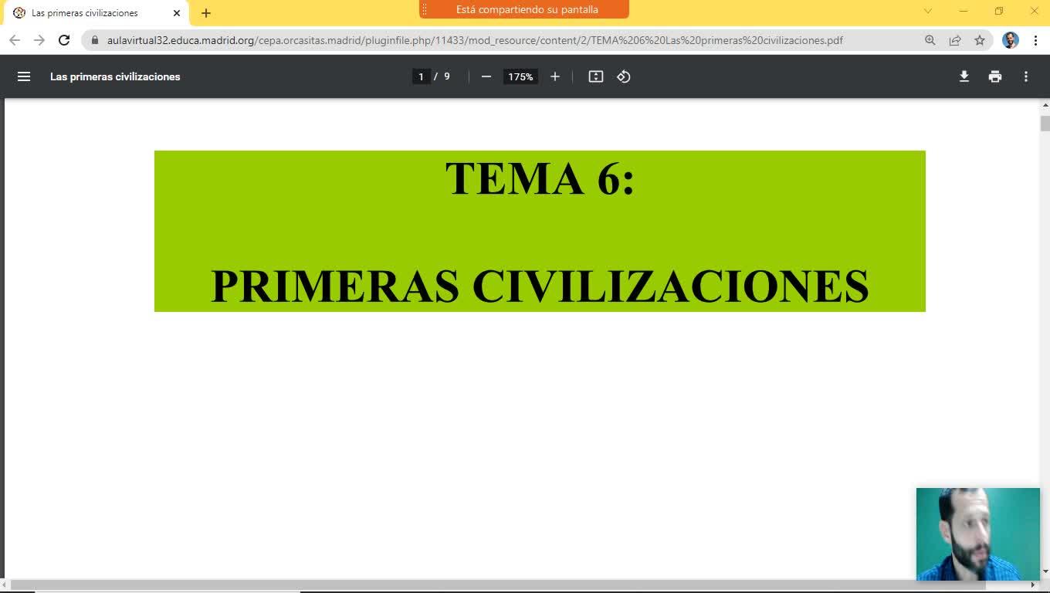Open the browser zoom magnifier icon

(930, 40)
